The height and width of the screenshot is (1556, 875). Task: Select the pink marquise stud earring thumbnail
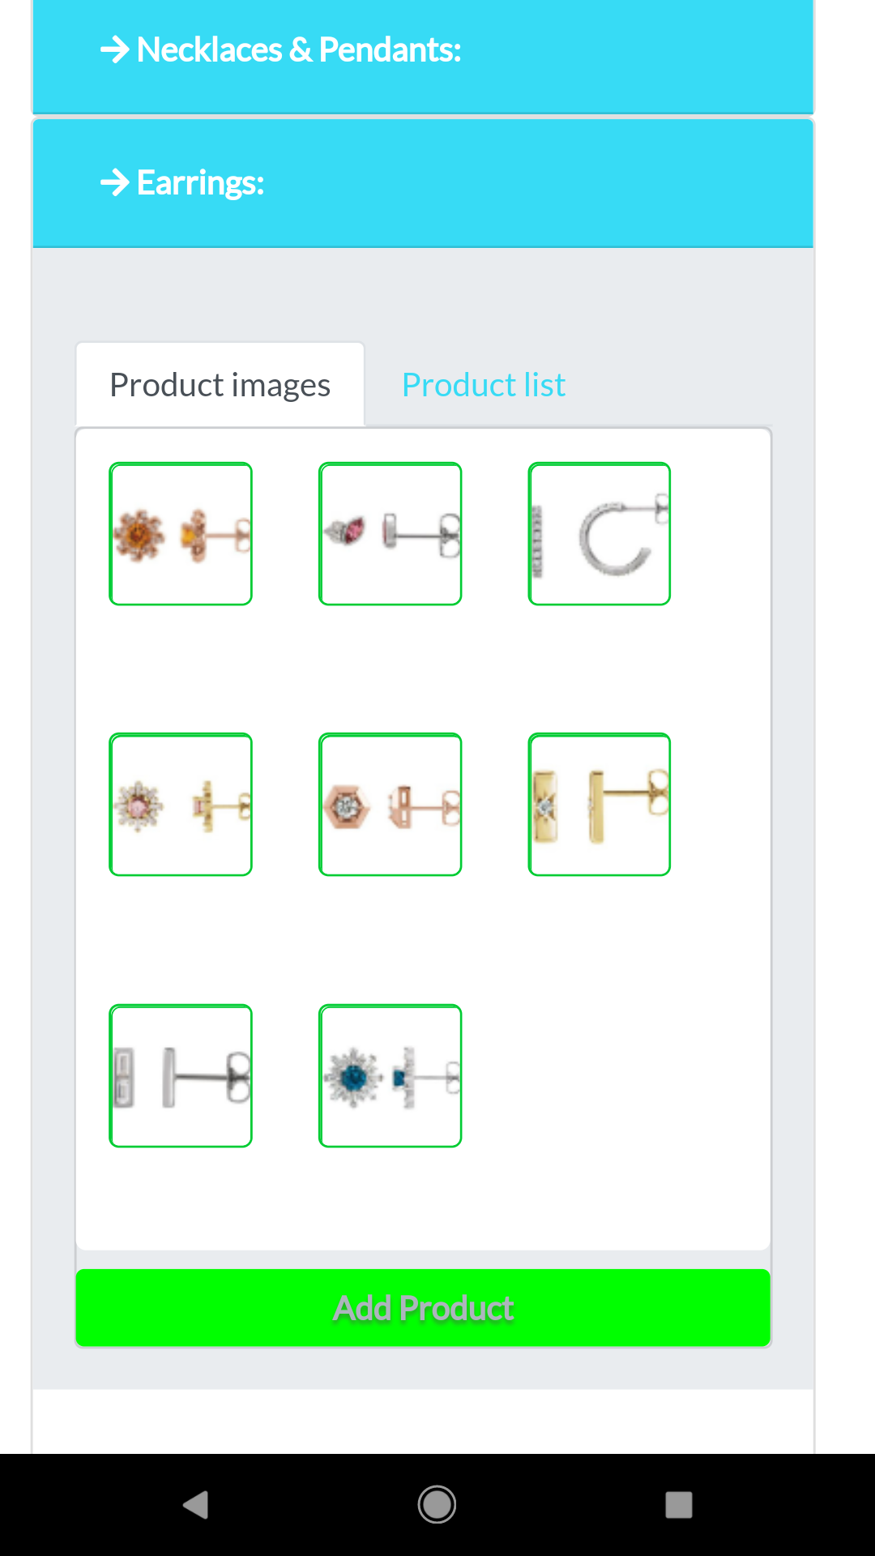tap(391, 534)
